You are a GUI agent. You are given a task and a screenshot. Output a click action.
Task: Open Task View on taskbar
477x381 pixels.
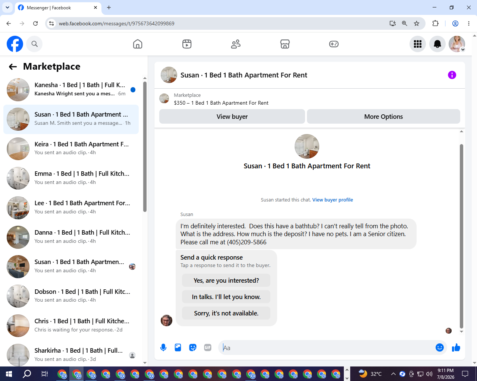(x=44, y=374)
